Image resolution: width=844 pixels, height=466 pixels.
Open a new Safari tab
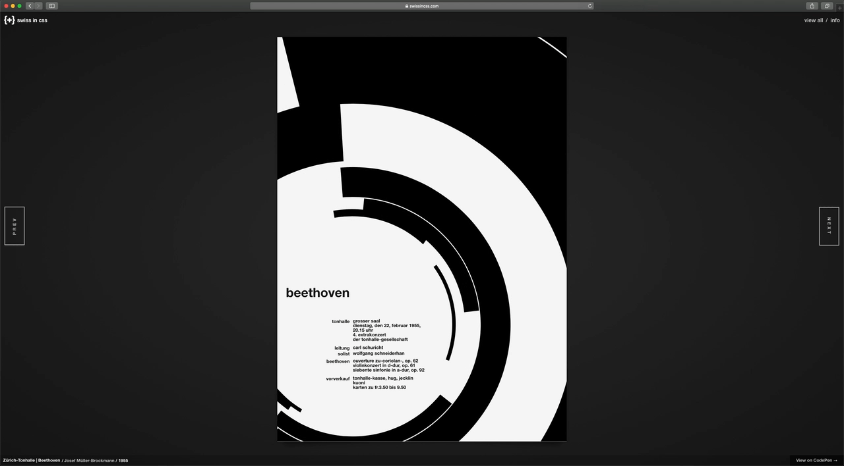(x=840, y=7)
